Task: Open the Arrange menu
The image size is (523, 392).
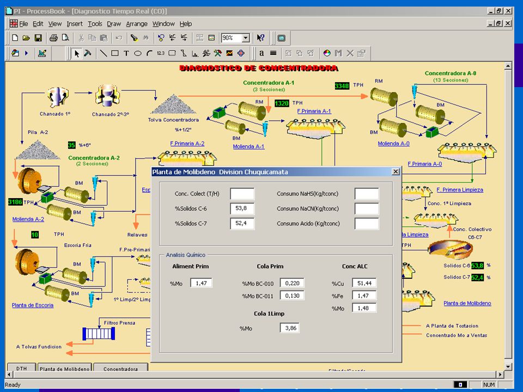Action: pos(137,24)
